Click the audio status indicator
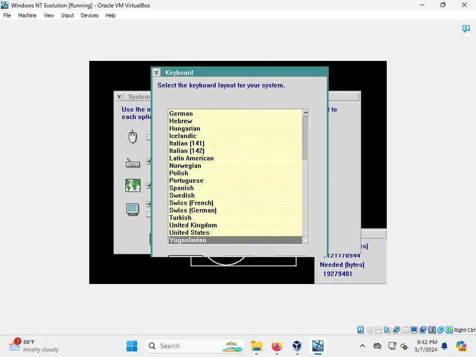This screenshot has height=357, width=476. point(387,330)
